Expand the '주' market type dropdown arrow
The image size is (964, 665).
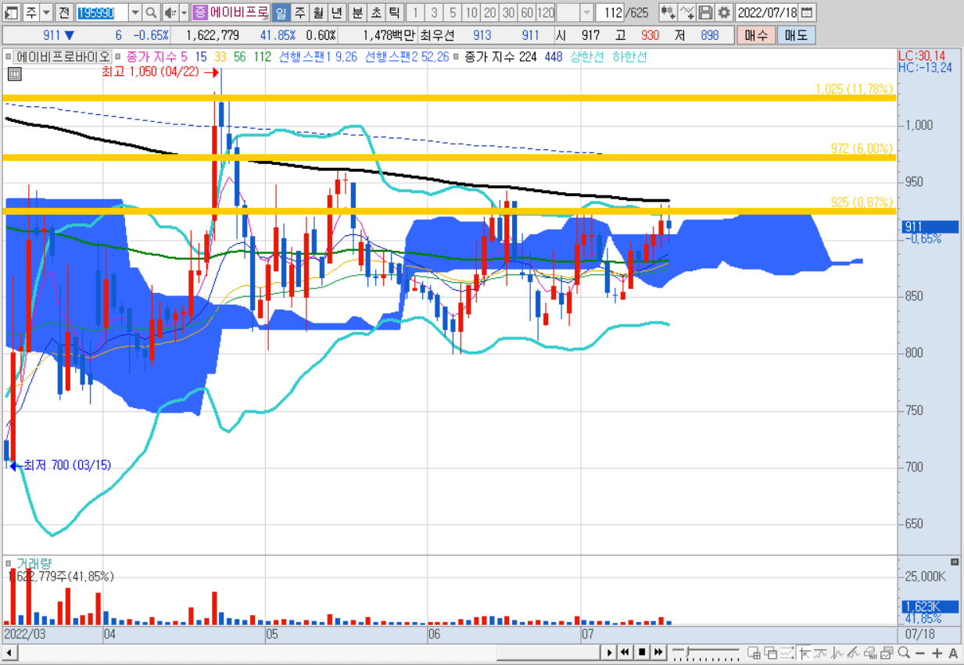[46, 13]
